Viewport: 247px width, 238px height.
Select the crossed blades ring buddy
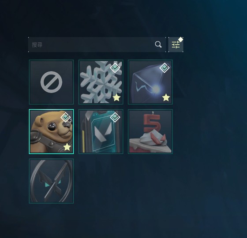51,181
